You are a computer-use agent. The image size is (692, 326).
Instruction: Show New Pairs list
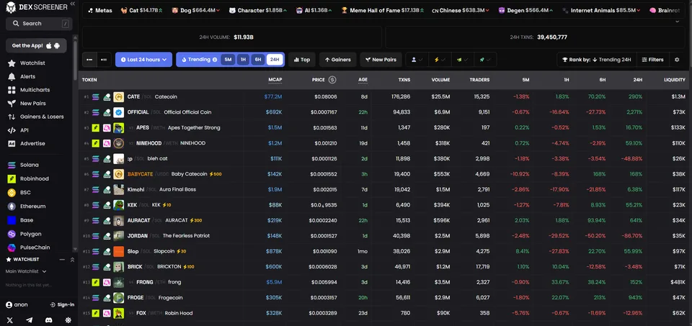point(381,60)
